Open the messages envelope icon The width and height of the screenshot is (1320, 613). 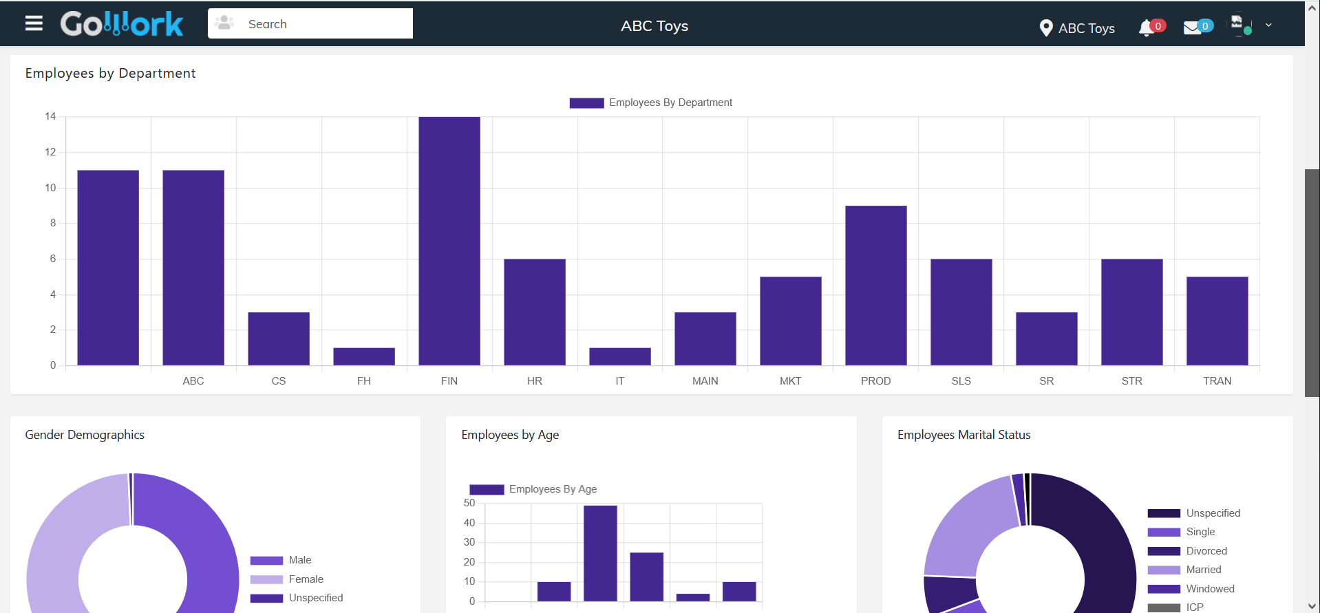click(1192, 28)
